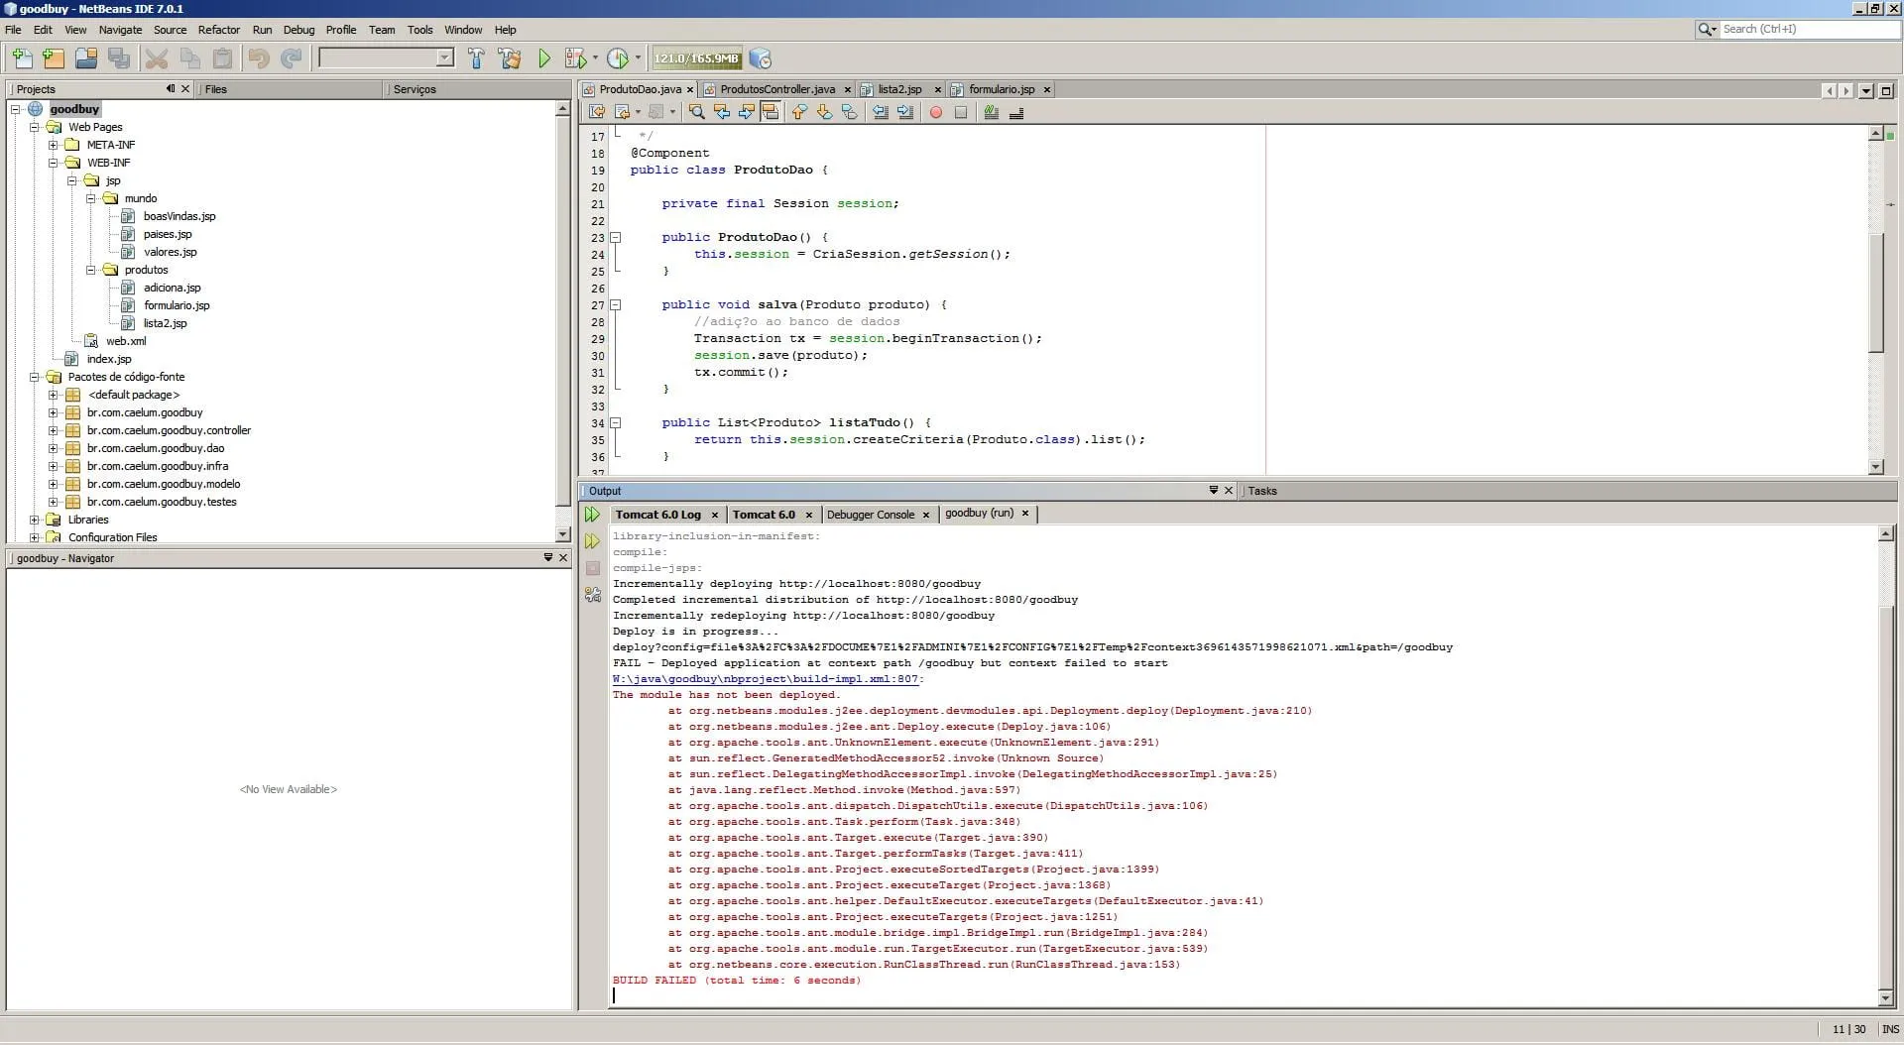Click the Profile Main Project icon
Viewport: 1904px width, 1045px height.
tap(618, 58)
